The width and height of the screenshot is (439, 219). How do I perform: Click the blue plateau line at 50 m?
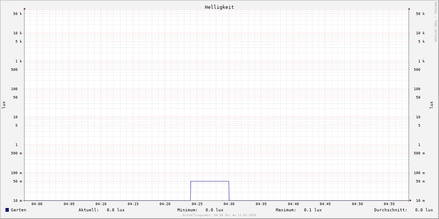click(210, 181)
